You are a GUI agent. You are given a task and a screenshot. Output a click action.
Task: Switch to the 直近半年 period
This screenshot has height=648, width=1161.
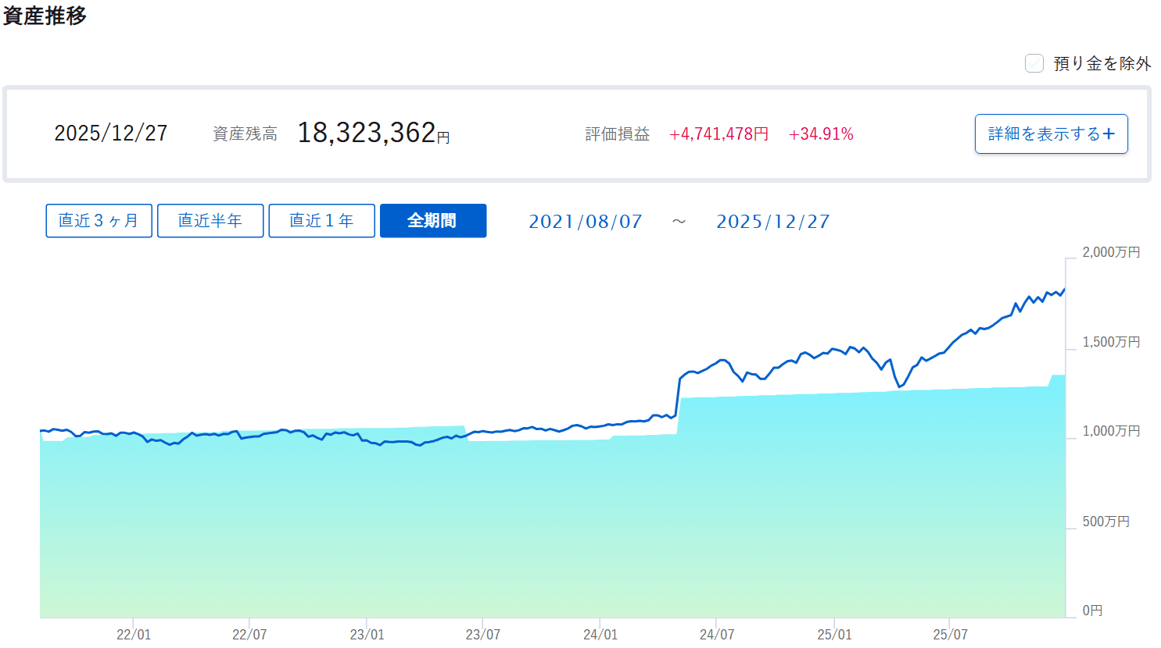pos(210,221)
